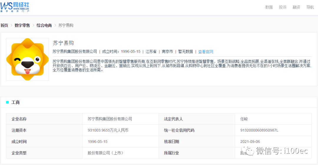Image resolution: width=318 pixels, height=165 pixels.
Task: Select 苏宁易购 in the breadcrumb trail
Action: (x=66, y=25)
